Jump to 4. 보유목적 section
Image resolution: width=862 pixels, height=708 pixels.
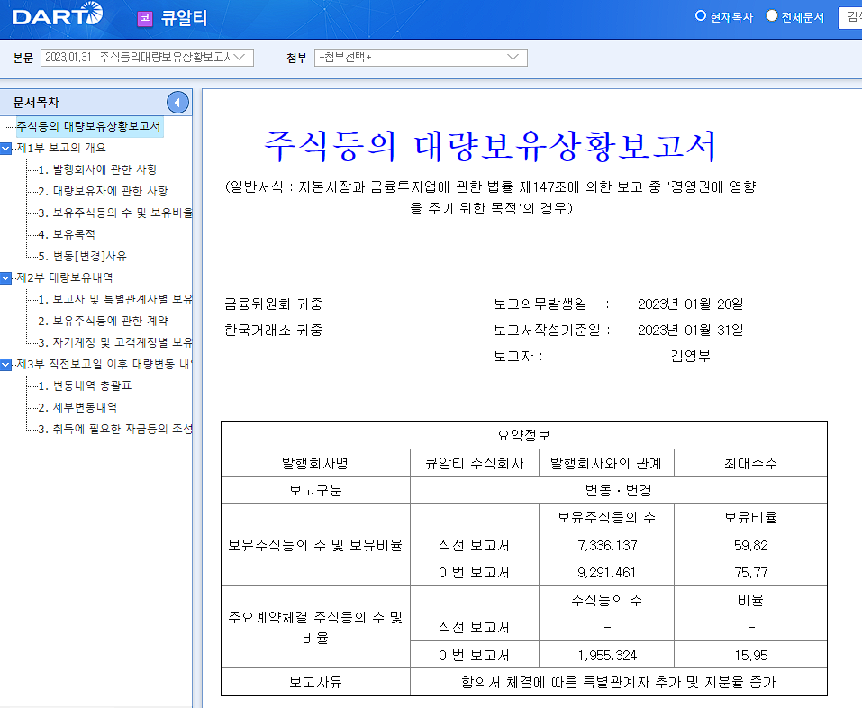point(73,234)
